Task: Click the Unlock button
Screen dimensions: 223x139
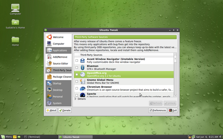Action: [x=170, y=103]
